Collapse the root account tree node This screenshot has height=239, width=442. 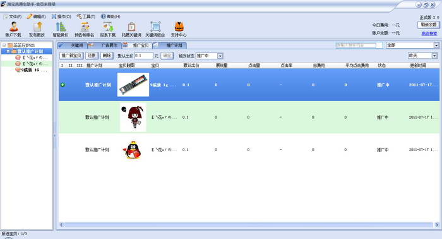click(4, 45)
